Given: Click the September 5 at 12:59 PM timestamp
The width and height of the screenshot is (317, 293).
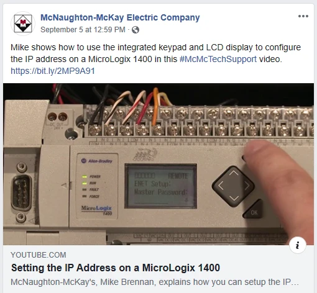Looking at the screenshot, I should (83, 30).
